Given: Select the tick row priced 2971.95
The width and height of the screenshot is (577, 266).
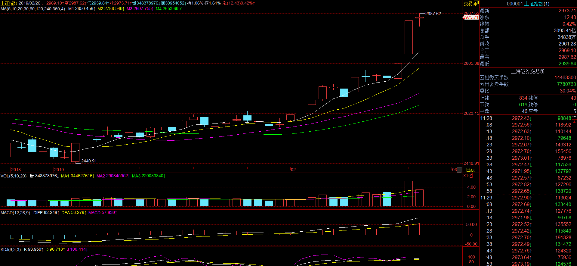Looking at the screenshot, I should [x=526, y=171].
